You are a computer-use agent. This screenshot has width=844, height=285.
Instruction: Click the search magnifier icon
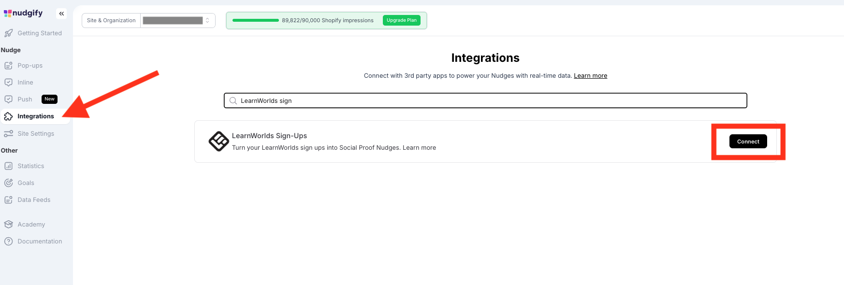click(x=233, y=100)
